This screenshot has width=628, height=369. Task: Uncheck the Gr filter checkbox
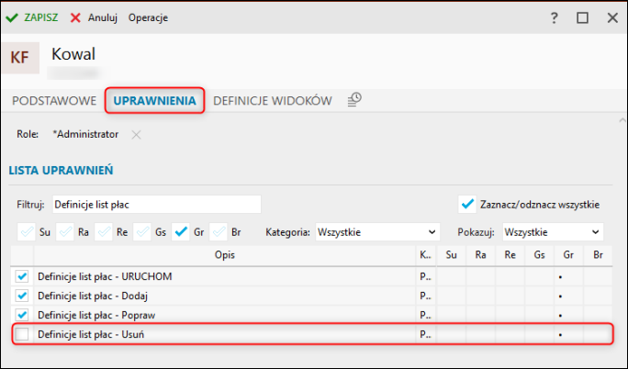point(181,232)
